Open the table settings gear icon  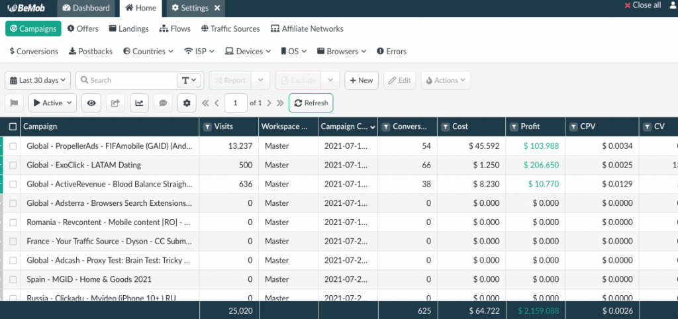pyautogui.click(x=187, y=103)
